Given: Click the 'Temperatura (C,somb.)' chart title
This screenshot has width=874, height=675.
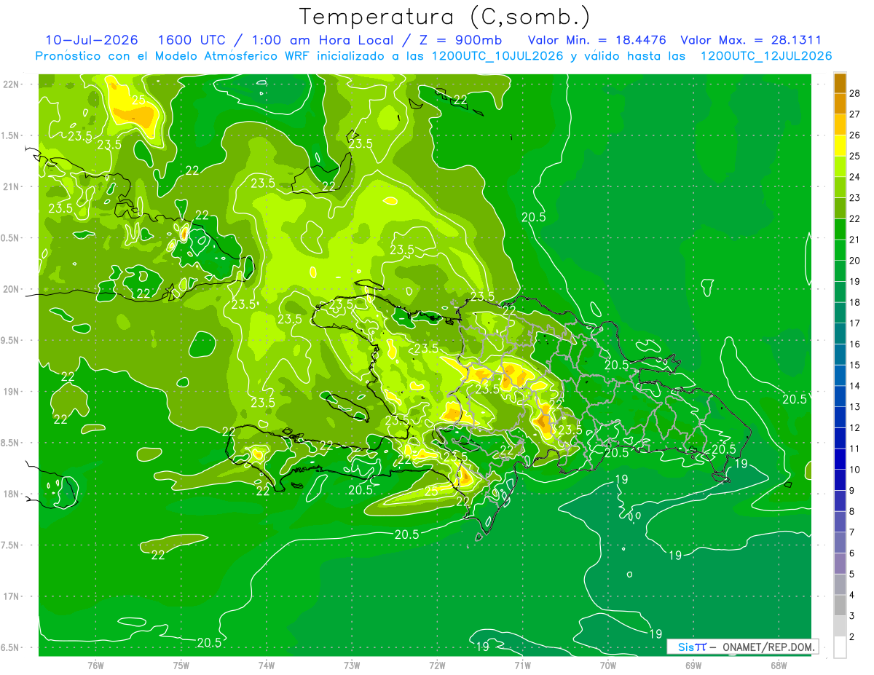Looking at the screenshot, I should click(445, 17).
